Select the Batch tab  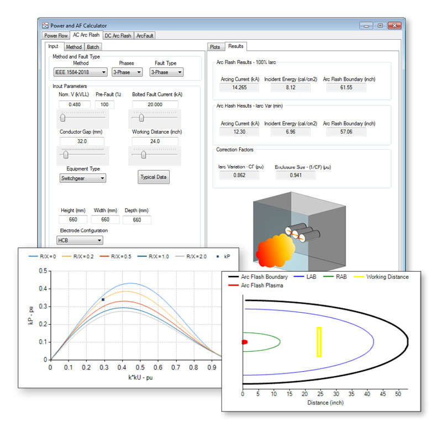93,47
